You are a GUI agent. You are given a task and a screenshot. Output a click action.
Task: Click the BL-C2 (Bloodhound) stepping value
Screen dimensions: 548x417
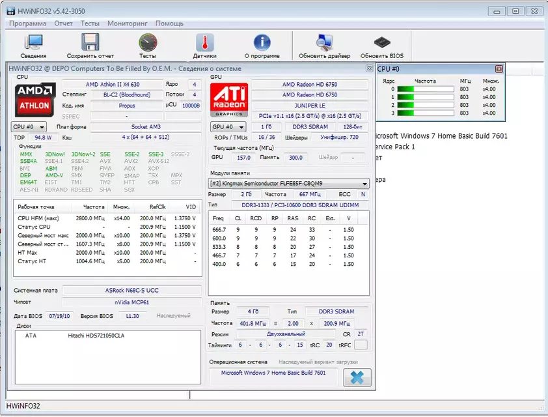[x=126, y=95]
